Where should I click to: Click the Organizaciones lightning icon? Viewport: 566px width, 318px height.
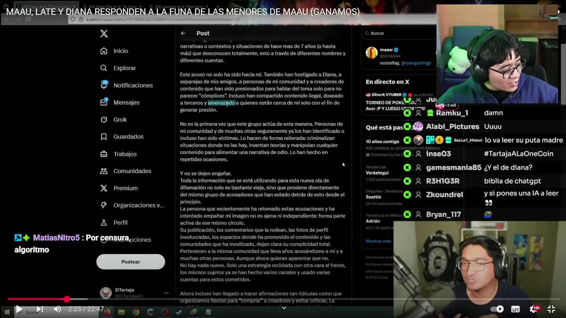pos(104,205)
